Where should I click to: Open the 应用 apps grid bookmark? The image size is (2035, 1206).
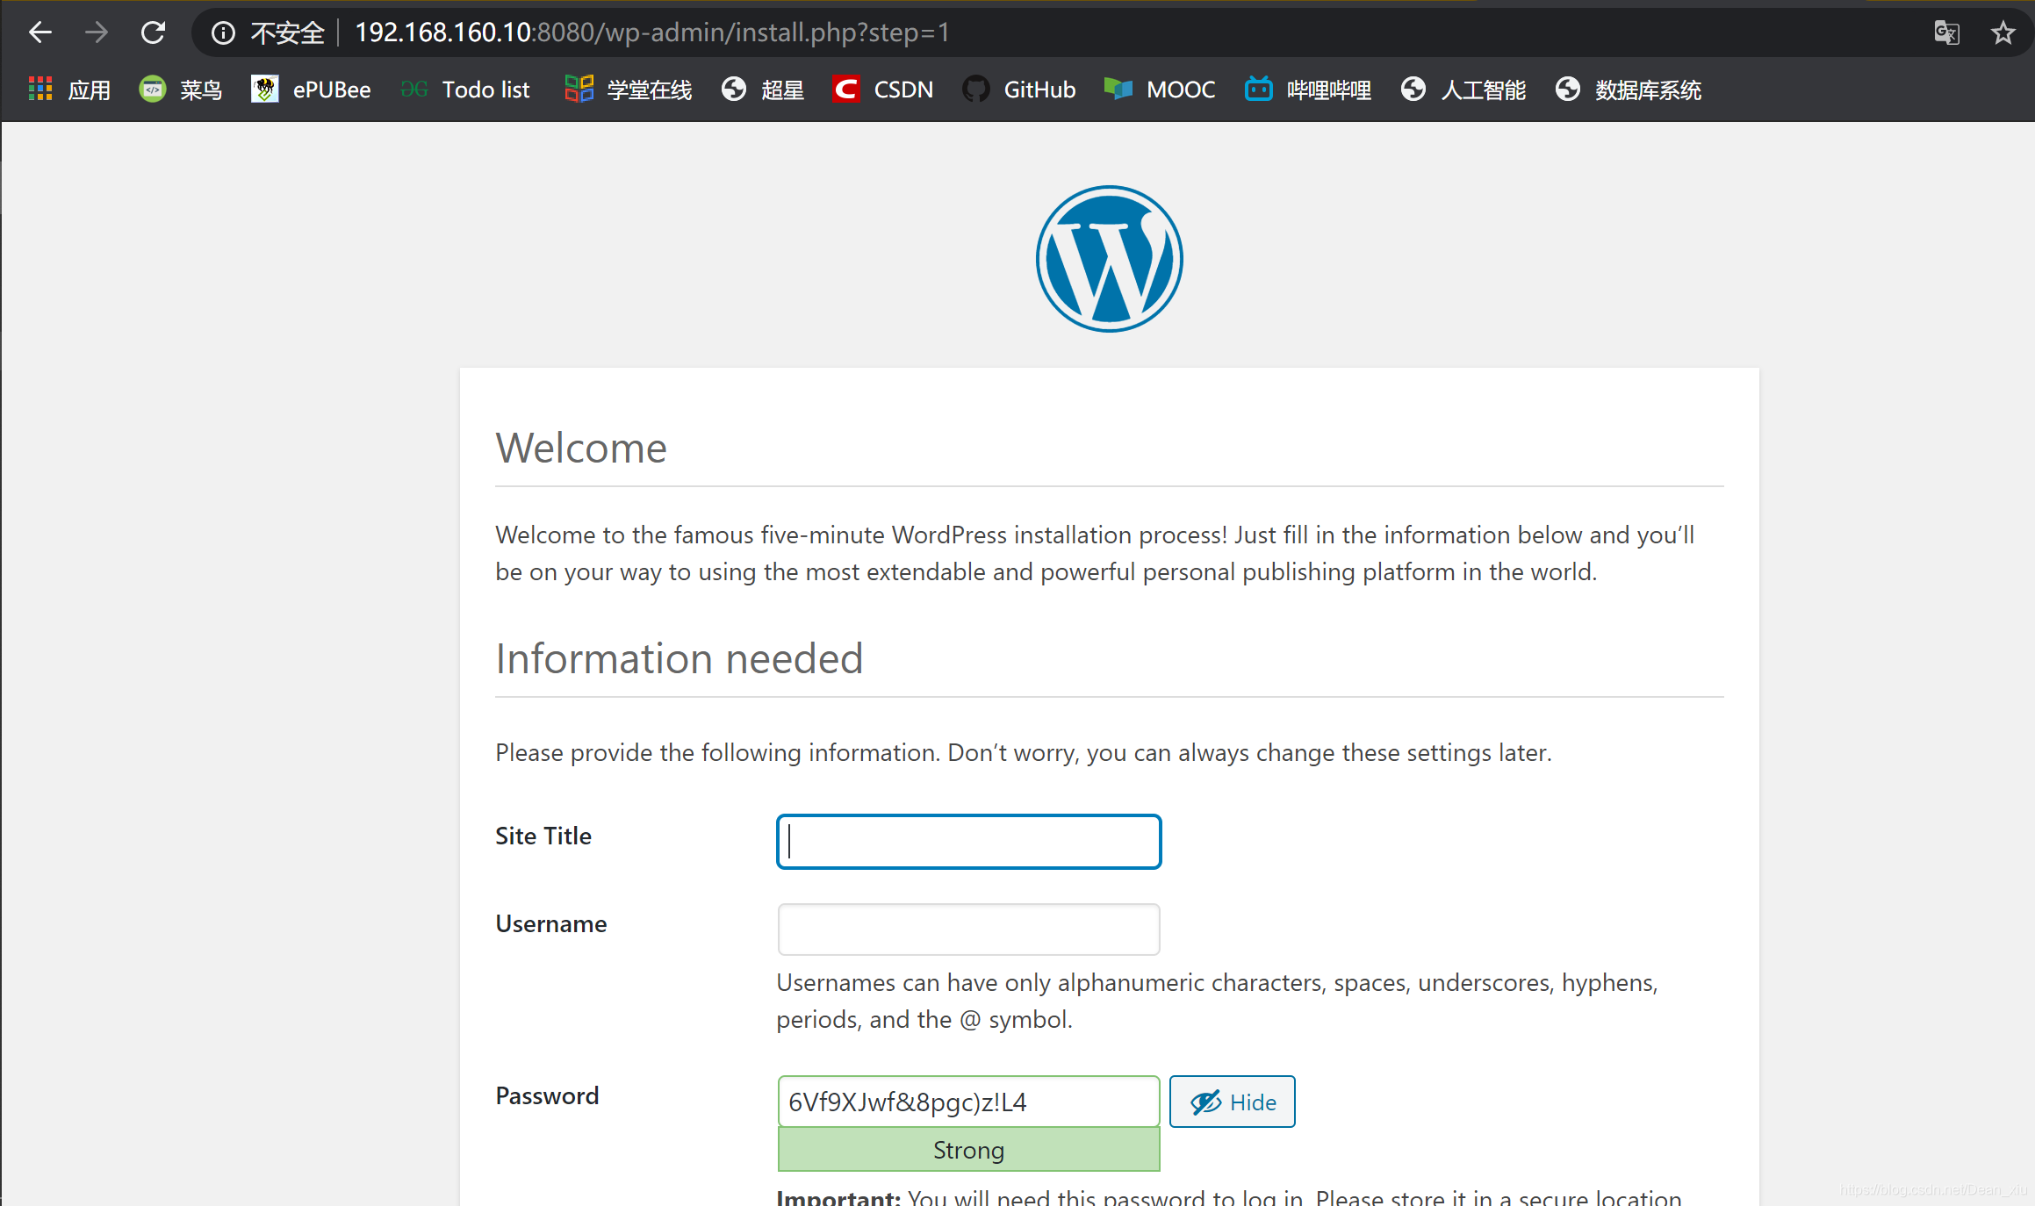pyautogui.click(x=69, y=90)
